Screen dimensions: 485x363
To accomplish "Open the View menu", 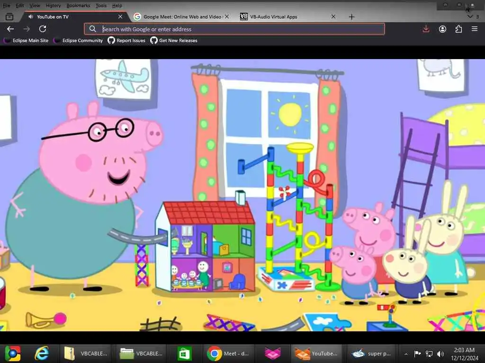I will click(35, 5).
